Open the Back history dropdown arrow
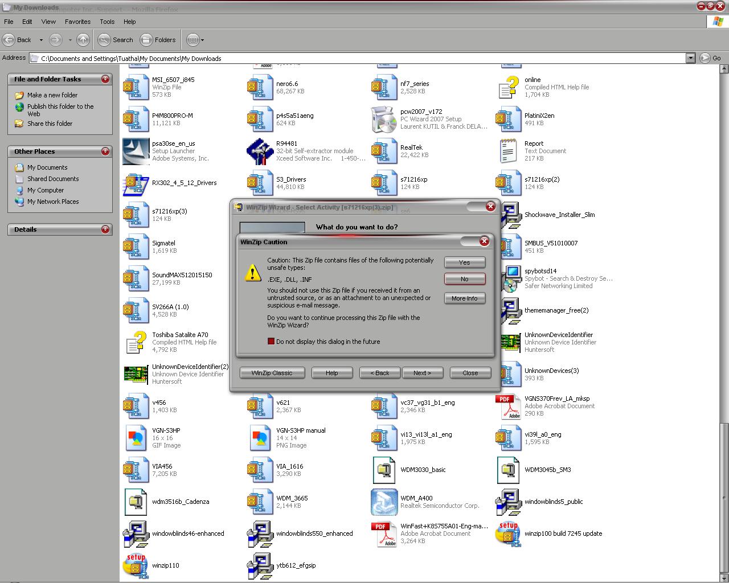Screen dimensions: 729x583 [x=41, y=40]
